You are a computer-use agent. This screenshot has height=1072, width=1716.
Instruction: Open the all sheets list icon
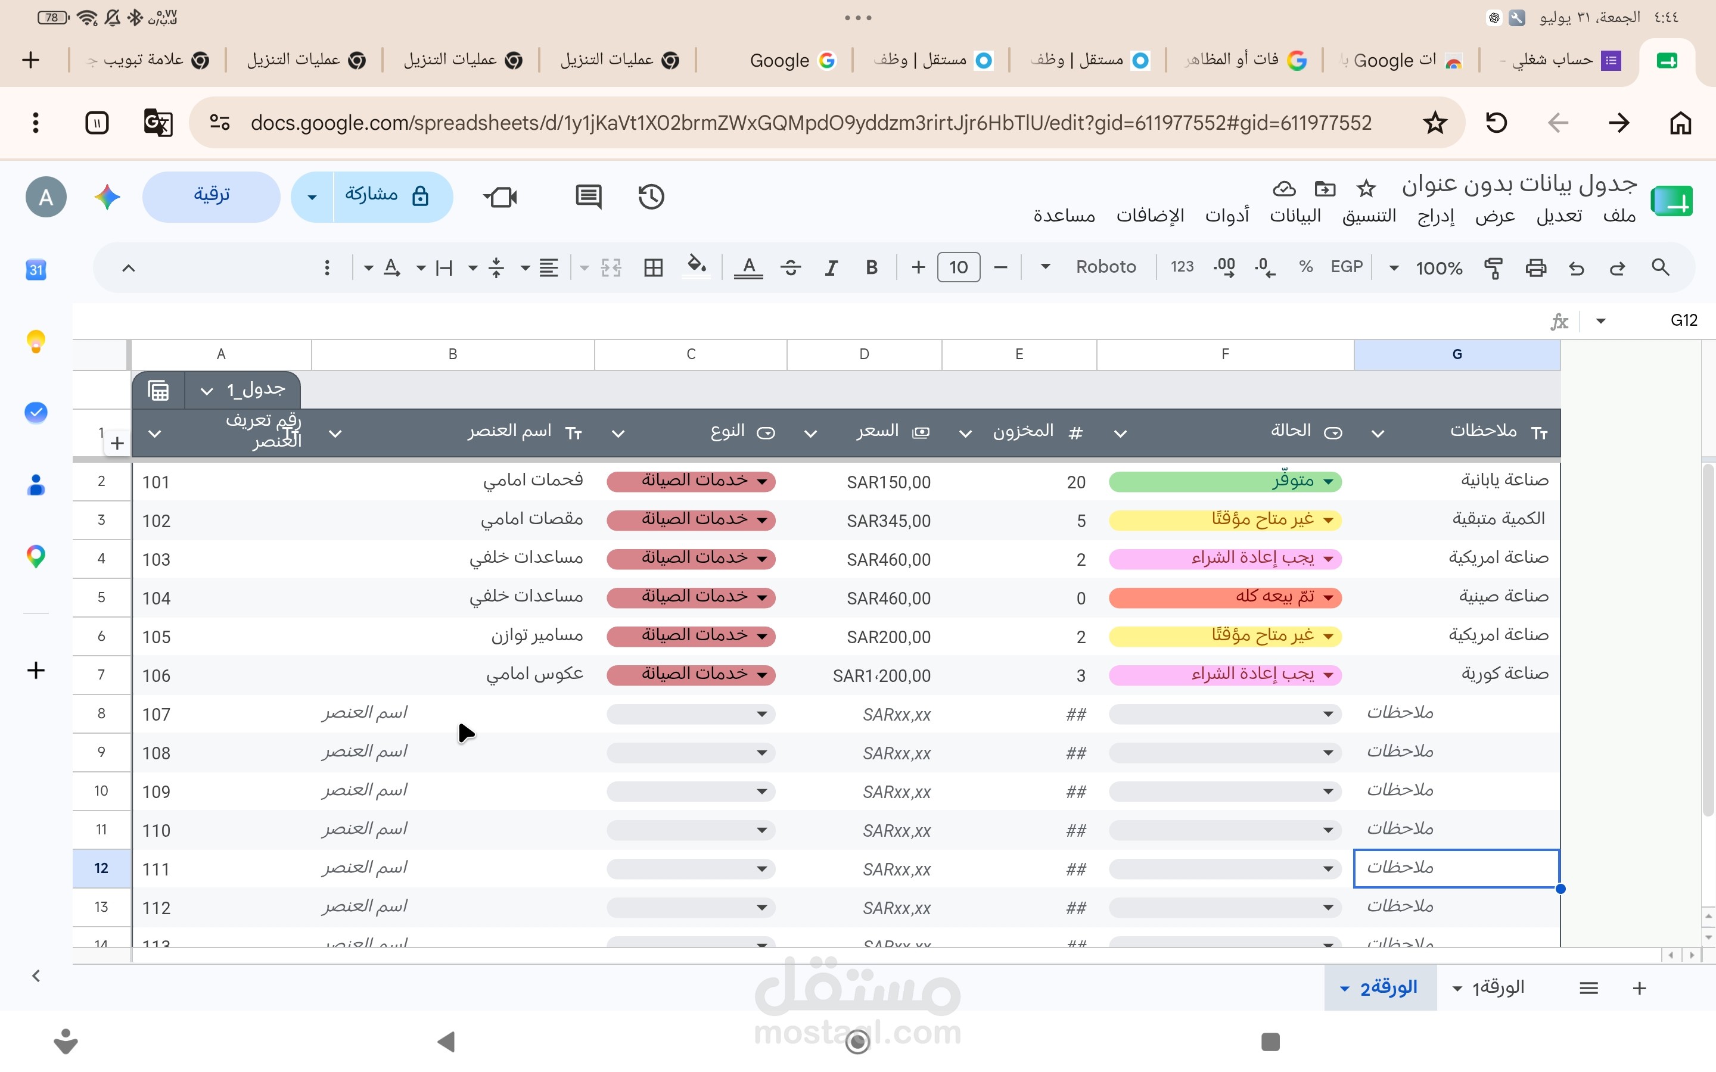pos(1588,987)
